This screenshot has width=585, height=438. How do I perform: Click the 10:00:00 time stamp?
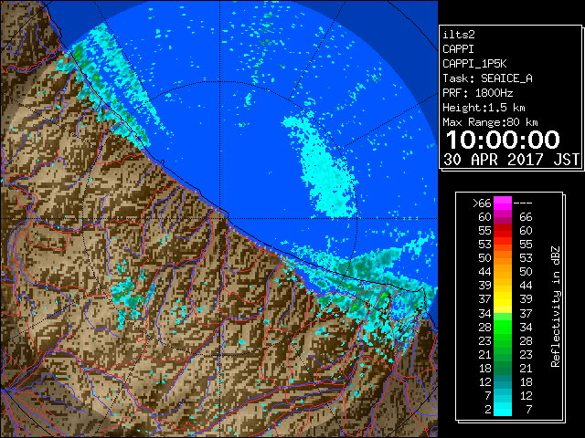(x=503, y=140)
